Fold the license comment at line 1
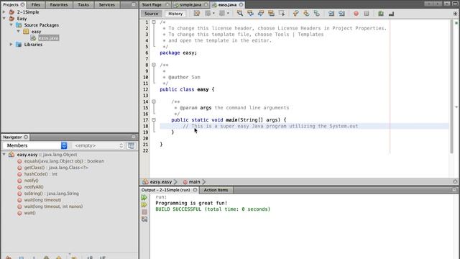This screenshot has width=460, height=259. pyautogui.click(x=154, y=22)
